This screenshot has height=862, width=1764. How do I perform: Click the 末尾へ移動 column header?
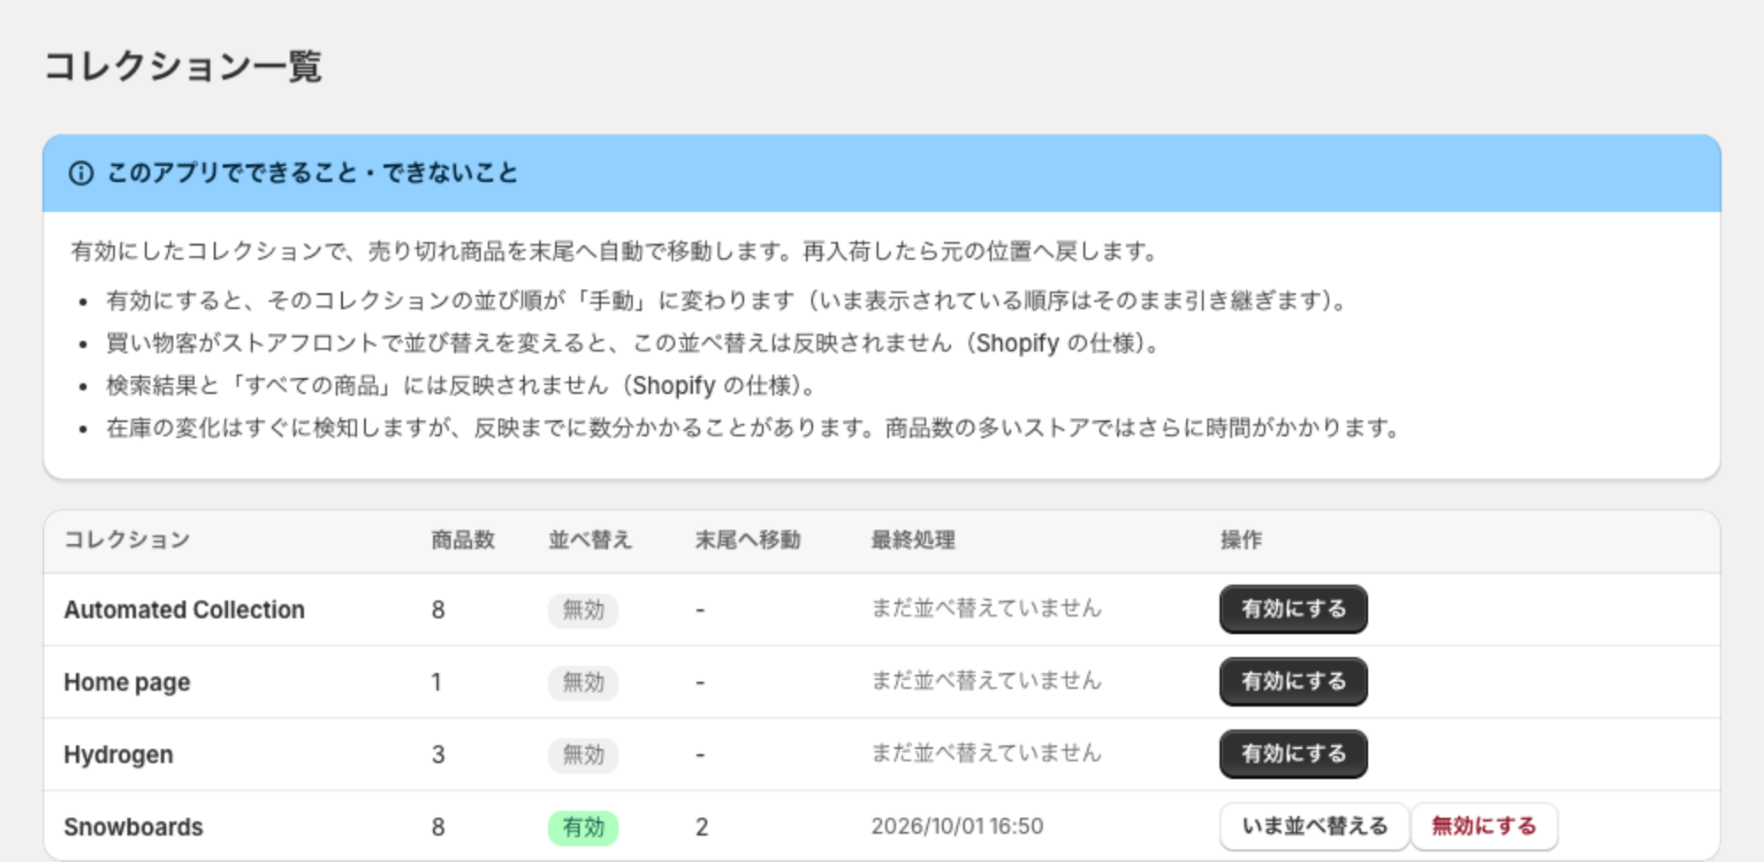point(748,540)
